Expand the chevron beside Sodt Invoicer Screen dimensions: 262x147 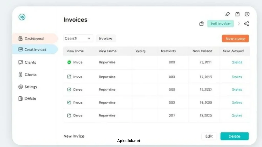tap(238, 23)
